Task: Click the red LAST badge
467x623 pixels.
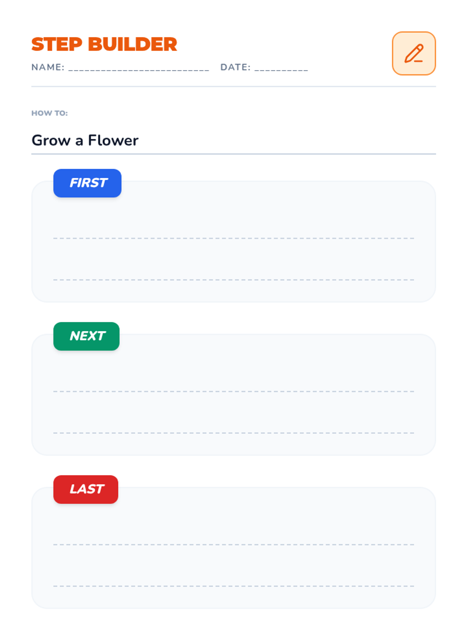Action: [86, 489]
